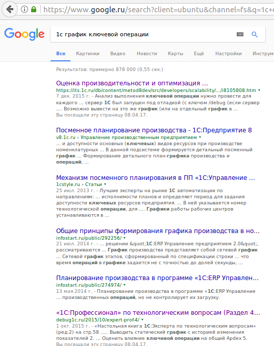Switch to the Видео tab

[x=118, y=54]
